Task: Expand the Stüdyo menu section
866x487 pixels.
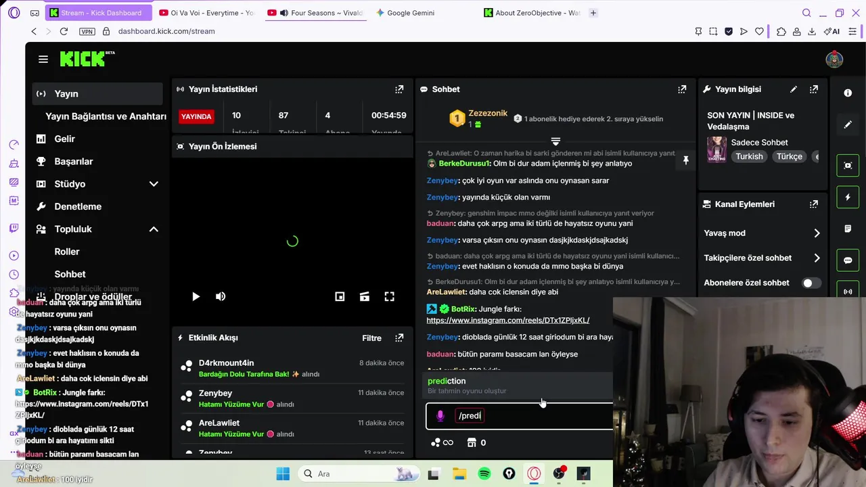Action: (154, 184)
